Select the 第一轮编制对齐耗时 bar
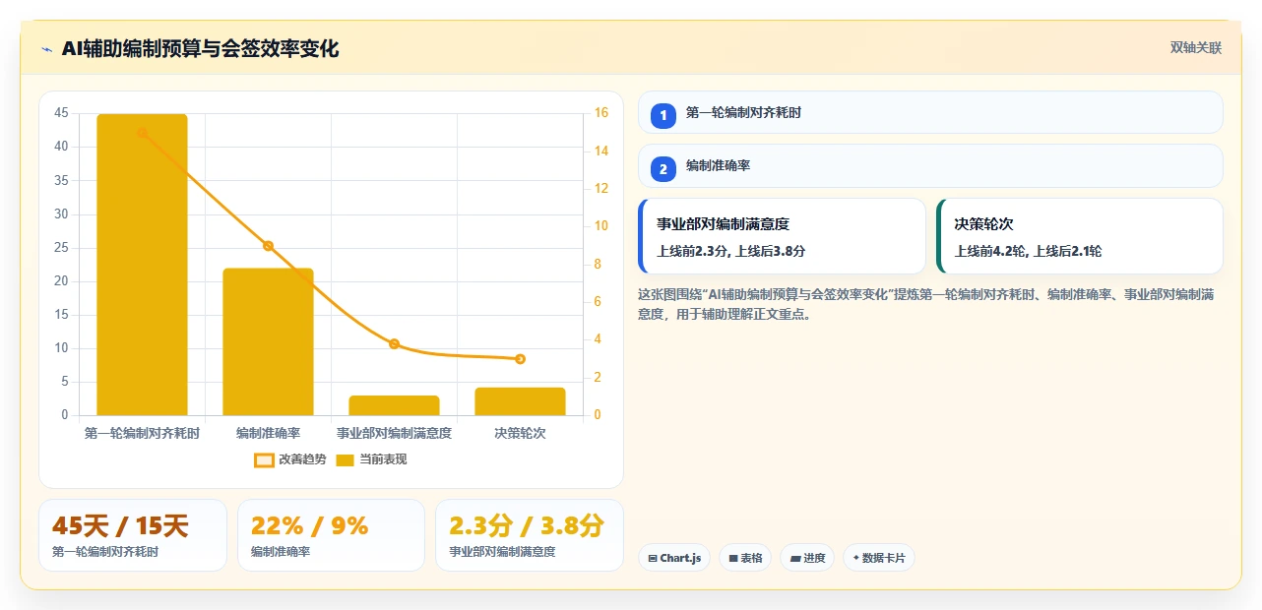1262x610 pixels. 142,265
